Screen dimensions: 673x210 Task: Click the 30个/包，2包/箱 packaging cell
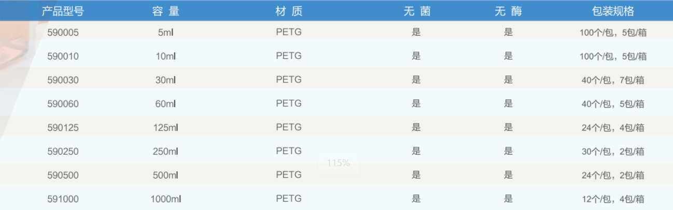(x=613, y=152)
